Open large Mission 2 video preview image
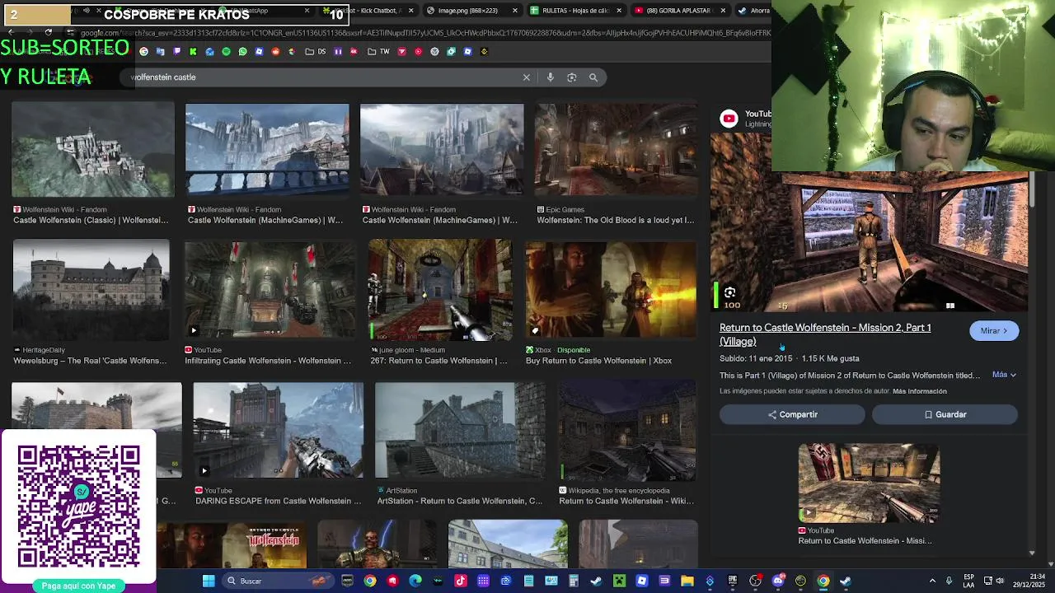The height and width of the screenshot is (593, 1055). [870, 221]
